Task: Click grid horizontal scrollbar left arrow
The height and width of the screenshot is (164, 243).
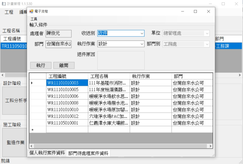Action: (32, 146)
